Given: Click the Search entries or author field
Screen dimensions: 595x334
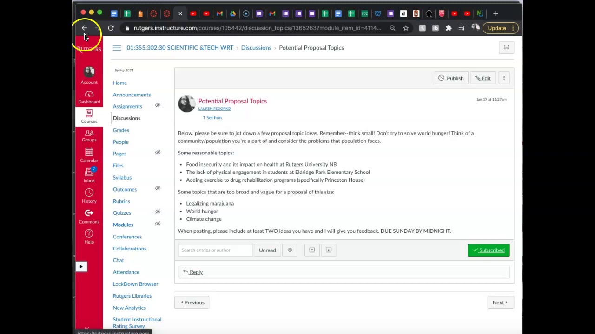Looking at the screenshot, I should pyautogui.click(x=215, y=250).
